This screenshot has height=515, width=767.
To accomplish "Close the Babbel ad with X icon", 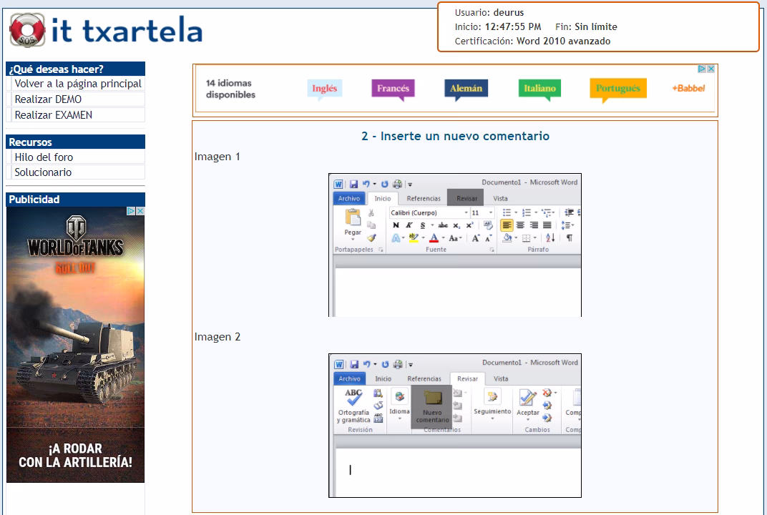I will tap(710, 69).
